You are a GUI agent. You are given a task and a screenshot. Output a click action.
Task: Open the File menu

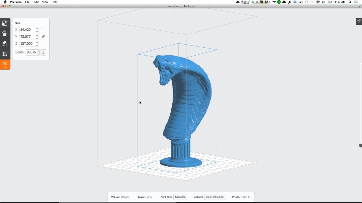27,2
